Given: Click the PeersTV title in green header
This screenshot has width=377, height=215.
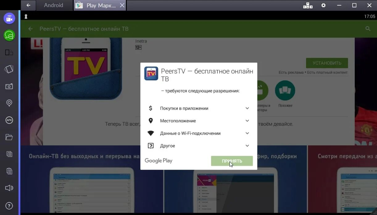Looking at the screenshot, I should (x=84, y=29).
